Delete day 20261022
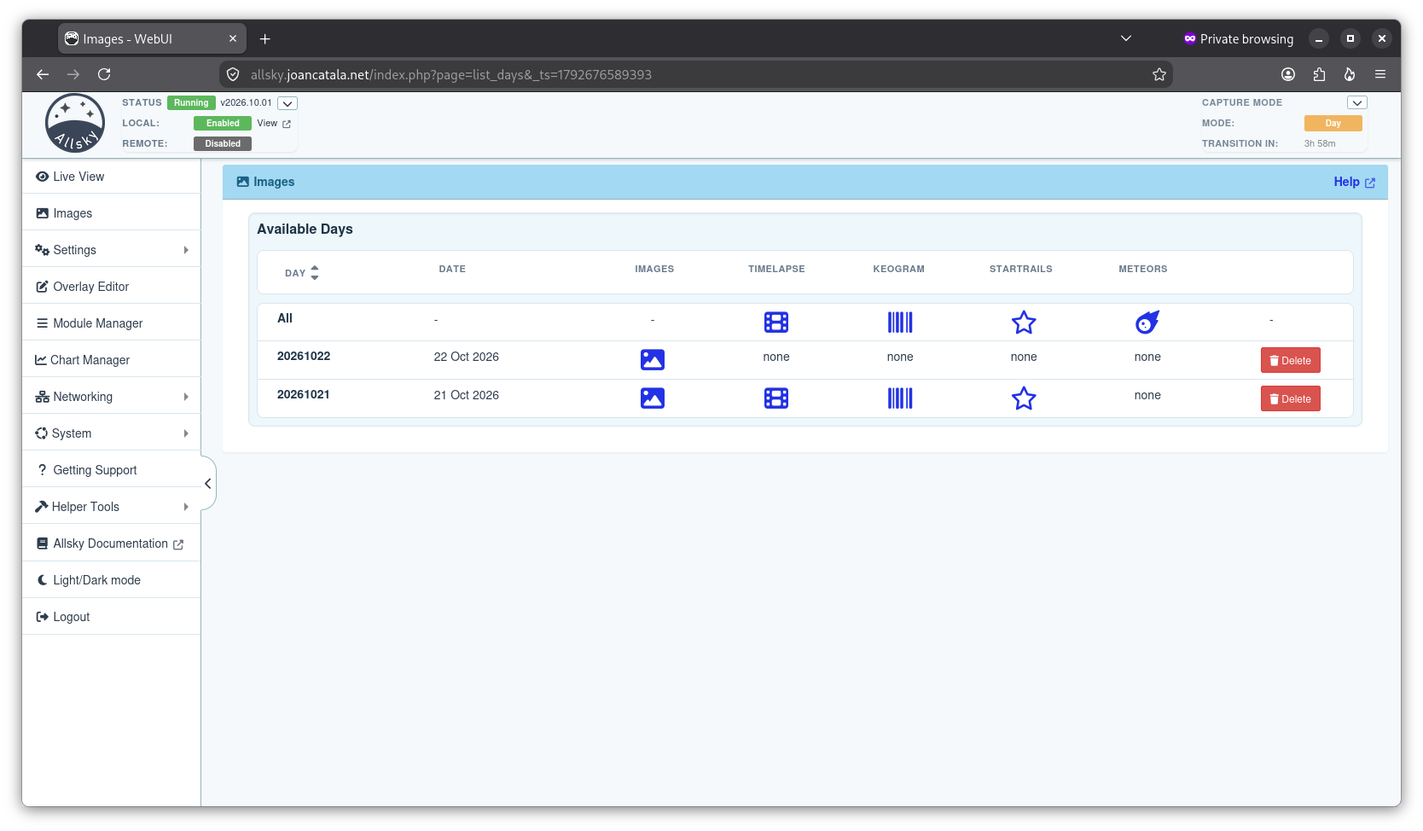The image size is (1423, 831). (x=1290, y=360)
